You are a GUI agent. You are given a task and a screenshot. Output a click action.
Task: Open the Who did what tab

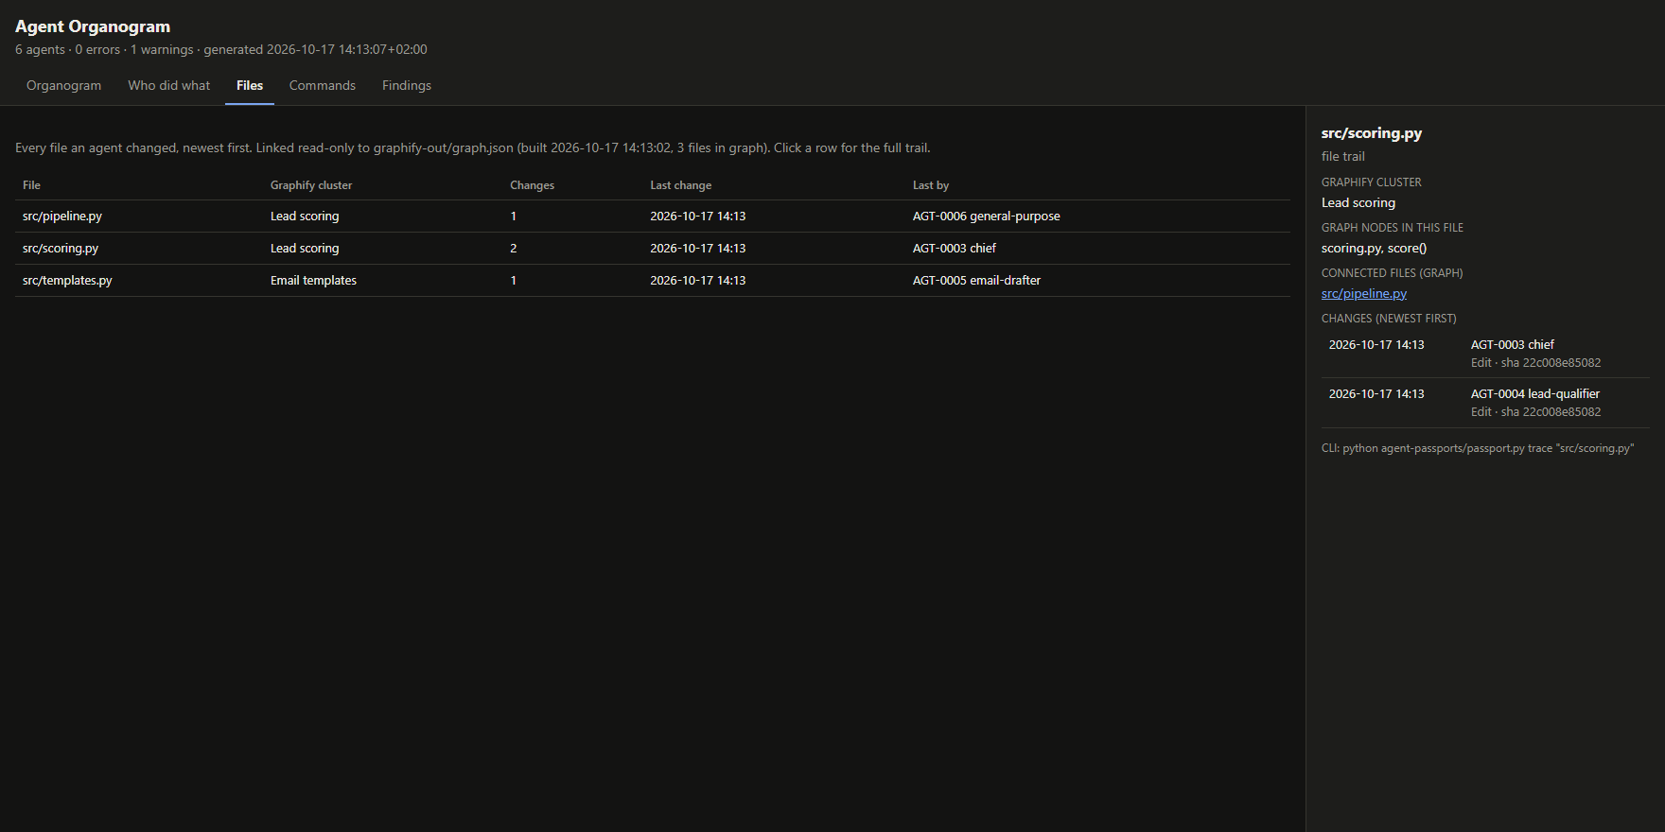tap(169, 85)
